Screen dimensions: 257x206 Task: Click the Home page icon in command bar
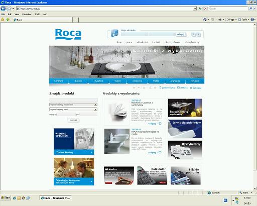(x=205, y=20)
